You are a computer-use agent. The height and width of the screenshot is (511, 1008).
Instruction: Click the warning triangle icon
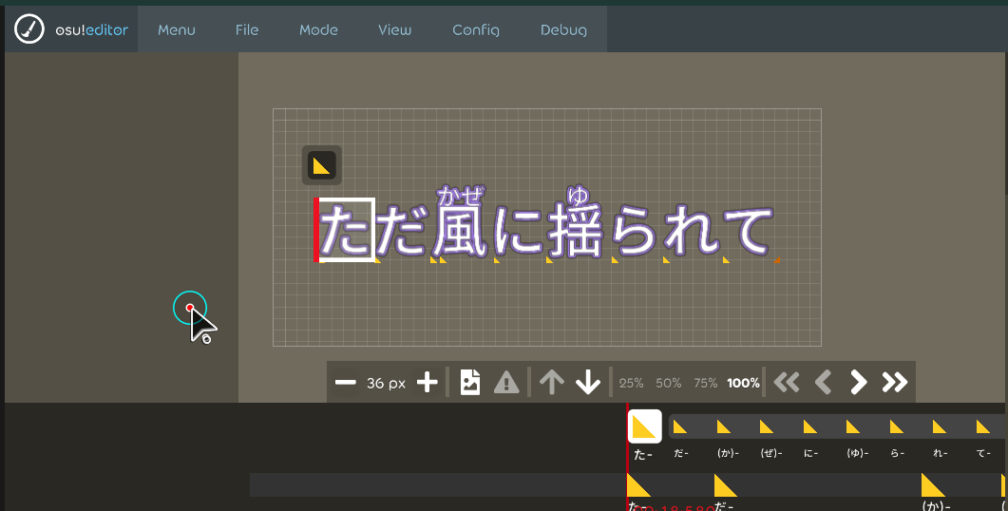(x=506, y=383)
